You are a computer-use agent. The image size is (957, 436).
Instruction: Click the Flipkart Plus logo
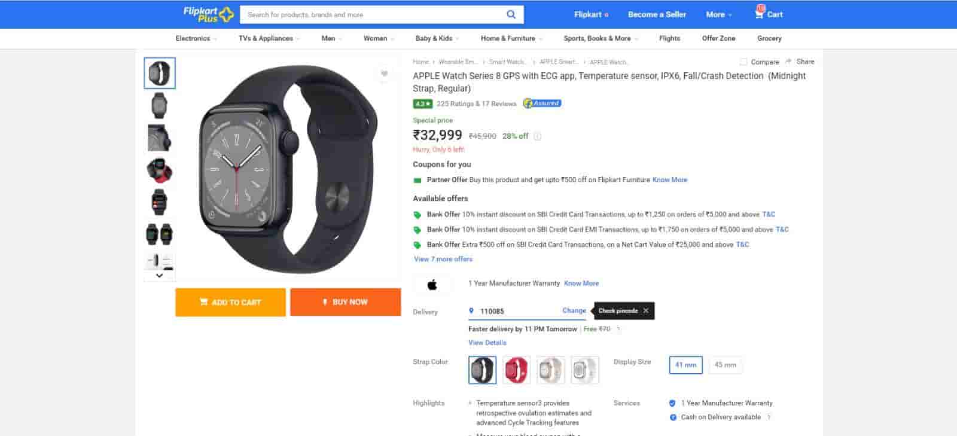208,14
